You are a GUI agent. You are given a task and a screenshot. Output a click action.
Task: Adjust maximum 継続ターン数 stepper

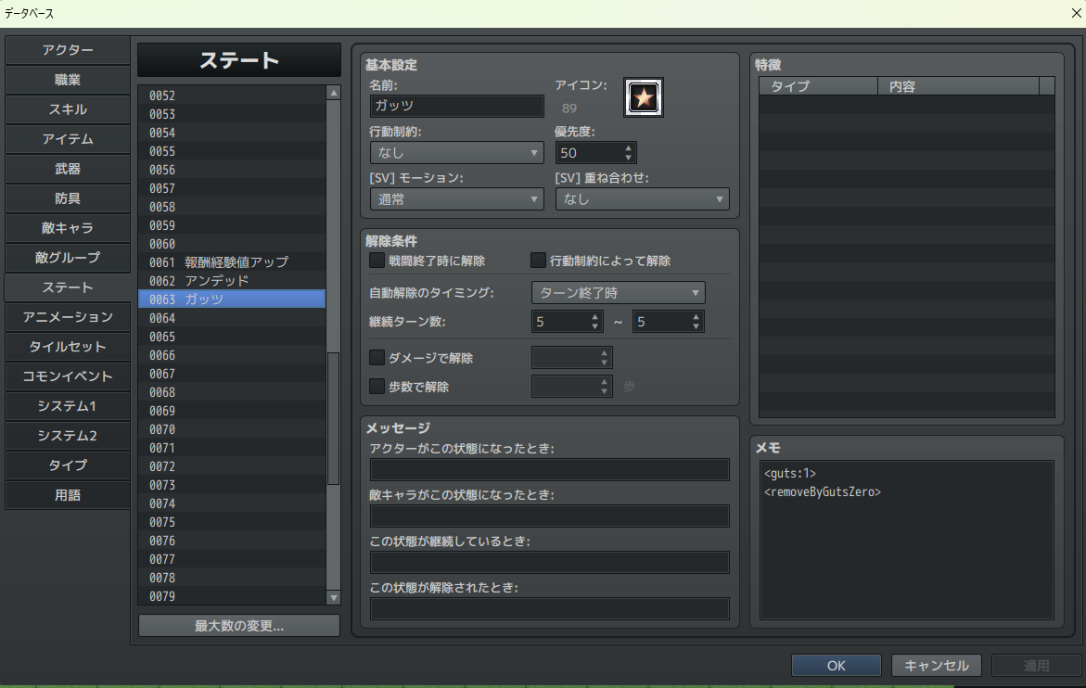pyautogui.click(x=696, y=321)
